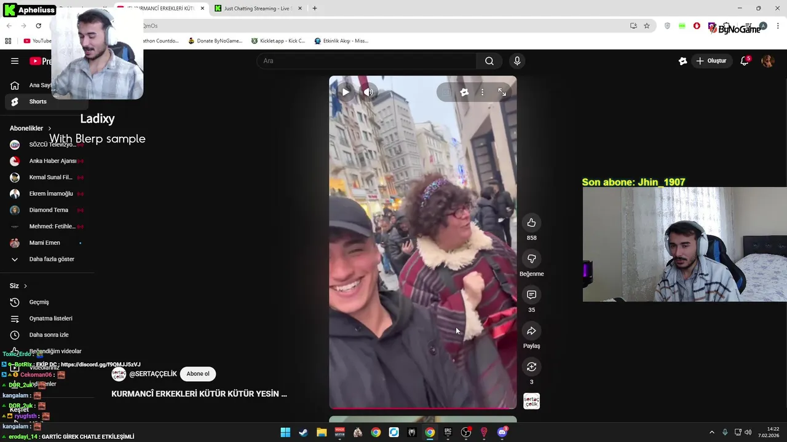Screen dimensions: 787x442
Task: Open the comments with the 35 bubble icon
Action: 531,295
